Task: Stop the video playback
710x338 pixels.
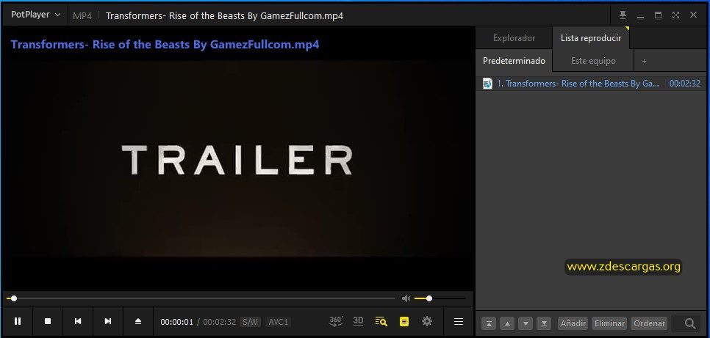Action: click(48, 321)
